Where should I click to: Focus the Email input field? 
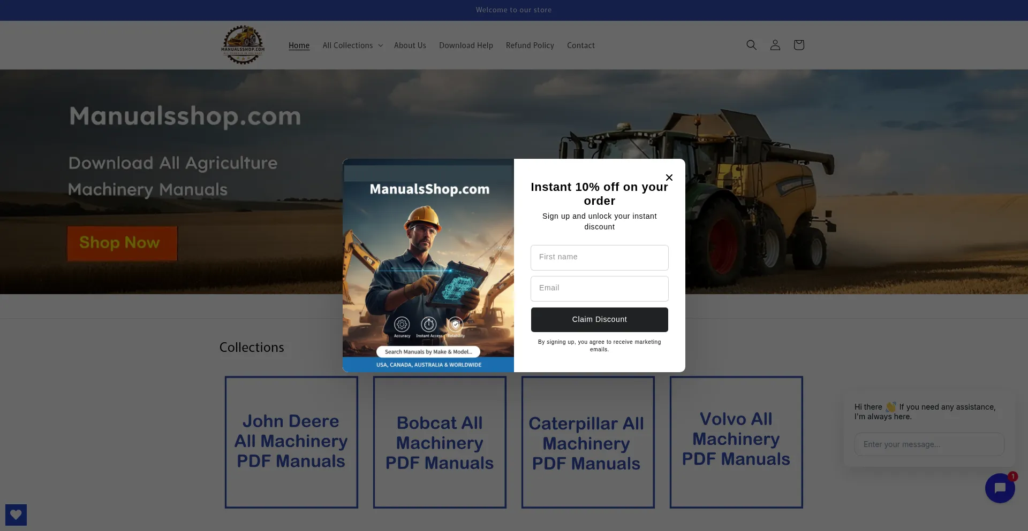(599, 288)
